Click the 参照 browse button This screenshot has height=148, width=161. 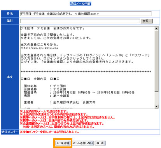[147, 21]
